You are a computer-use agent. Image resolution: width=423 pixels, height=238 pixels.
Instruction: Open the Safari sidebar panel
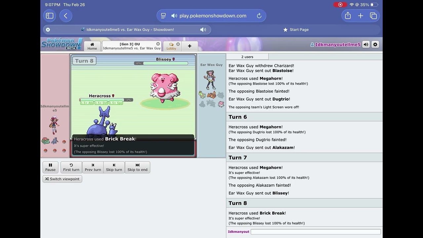50,16
